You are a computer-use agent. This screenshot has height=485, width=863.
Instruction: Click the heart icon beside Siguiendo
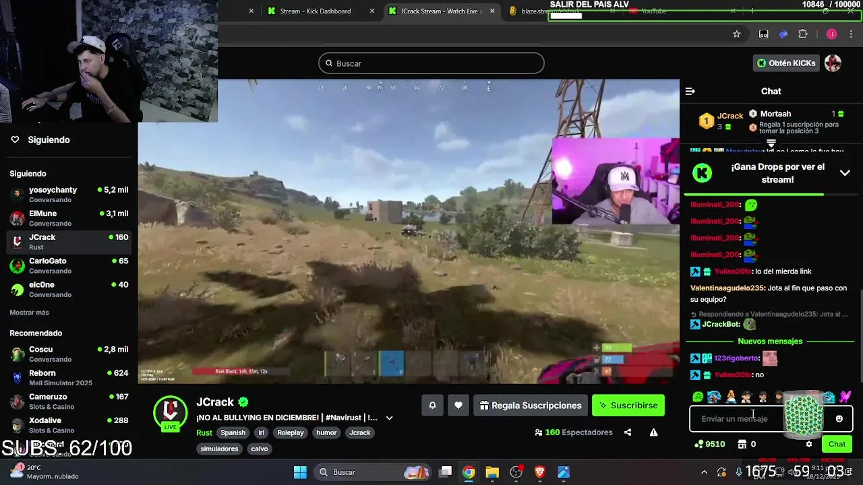click(x=15, y=139)
